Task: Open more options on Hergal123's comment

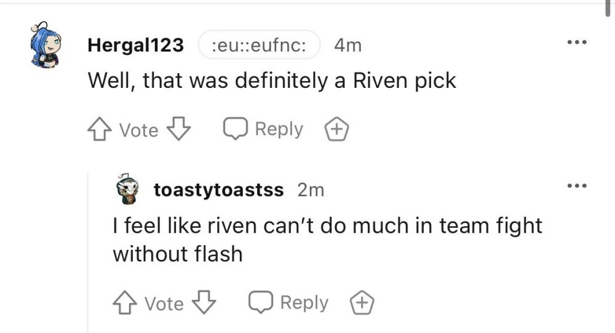Action: (x=577, y=43)
